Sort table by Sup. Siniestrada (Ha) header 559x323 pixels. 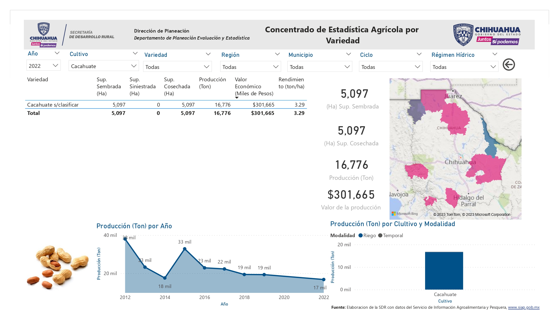(x=143, y=86)
